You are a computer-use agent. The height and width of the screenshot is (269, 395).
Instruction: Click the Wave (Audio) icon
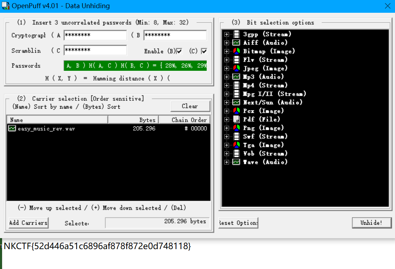236,162
